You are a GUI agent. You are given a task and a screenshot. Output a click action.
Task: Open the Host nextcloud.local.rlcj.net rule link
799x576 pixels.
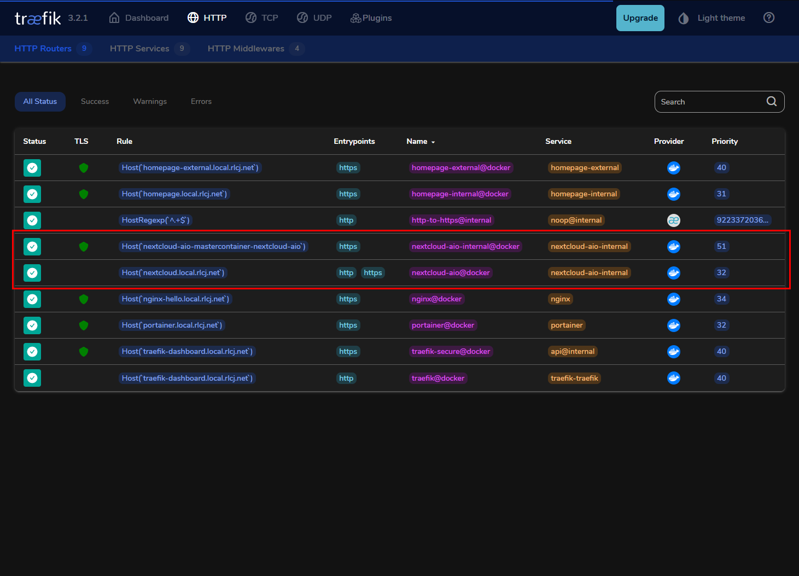pyautogui.click(x=173, y=272)
